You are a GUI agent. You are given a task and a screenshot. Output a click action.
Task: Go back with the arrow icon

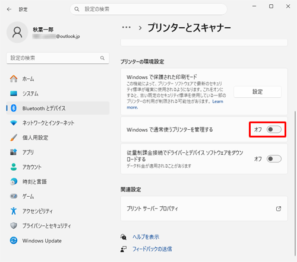[9, 9]
